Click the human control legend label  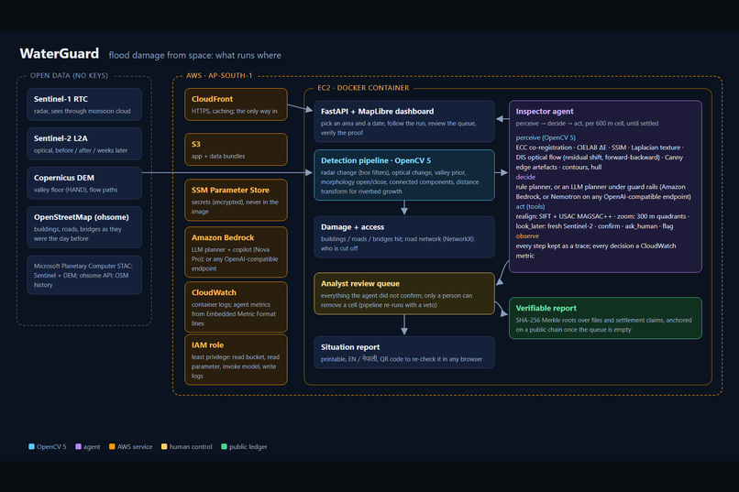pos(191,447)
